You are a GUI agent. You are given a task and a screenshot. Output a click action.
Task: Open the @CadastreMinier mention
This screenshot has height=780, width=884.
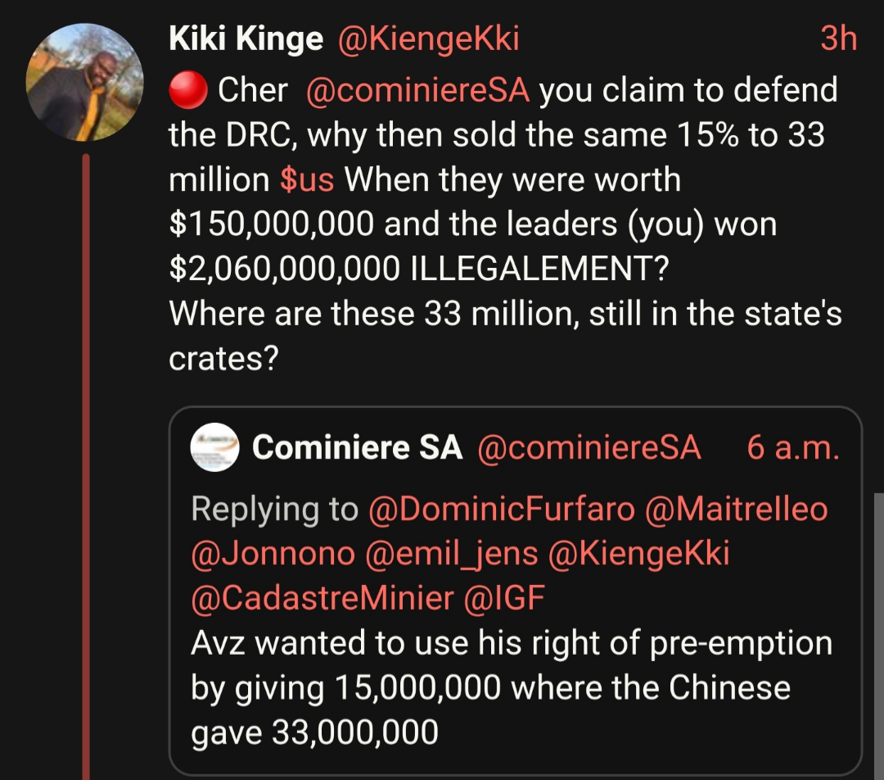[322, 598]
